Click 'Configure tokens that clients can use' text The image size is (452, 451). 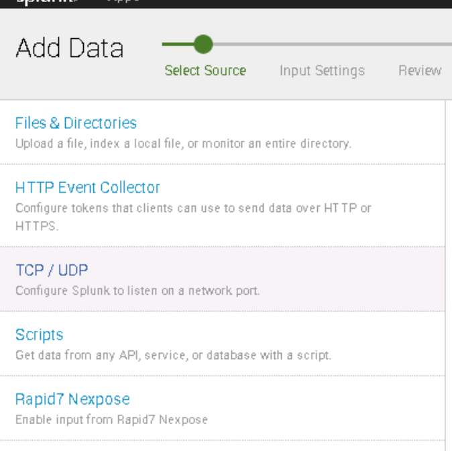(x=193, y=208)
